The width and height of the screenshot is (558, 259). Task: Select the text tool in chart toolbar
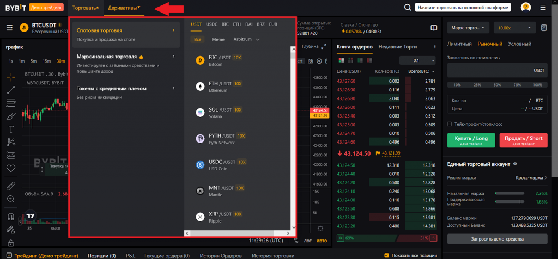click(x=11, y=129)
